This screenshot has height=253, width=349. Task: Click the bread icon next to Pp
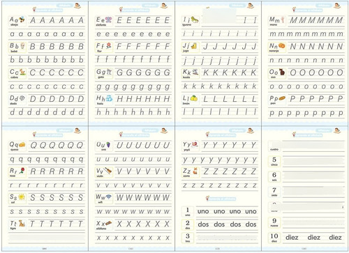point(282,98)
